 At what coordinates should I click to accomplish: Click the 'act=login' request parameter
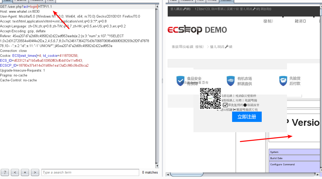tap(30, 6)
